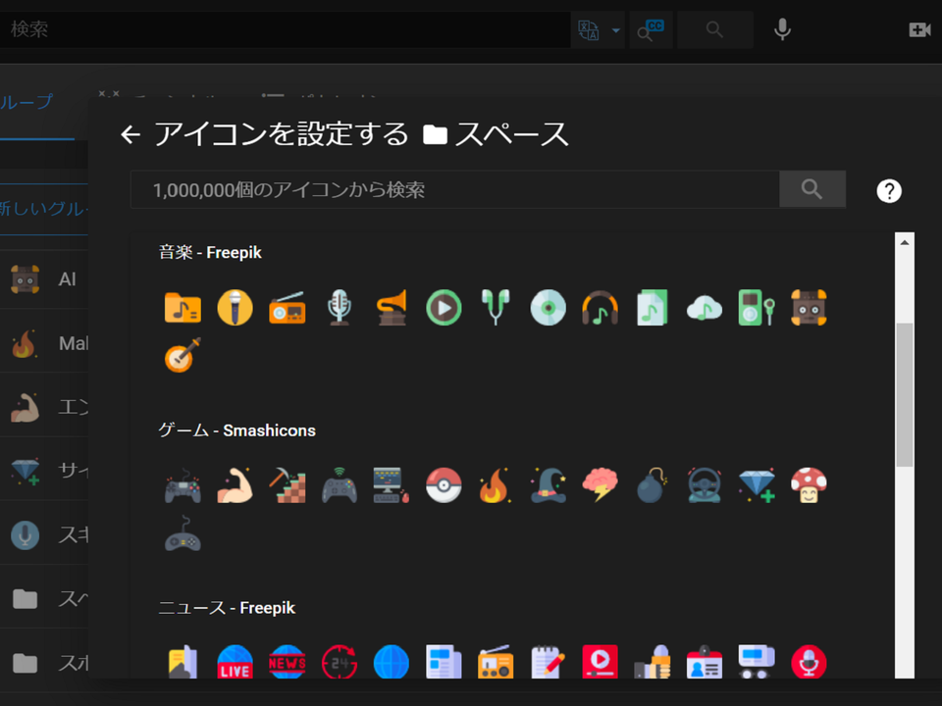942x706 pixels.
Task: Focus the 1,000,000個のアイコンから検索 search field
Action: pos(454,189)
